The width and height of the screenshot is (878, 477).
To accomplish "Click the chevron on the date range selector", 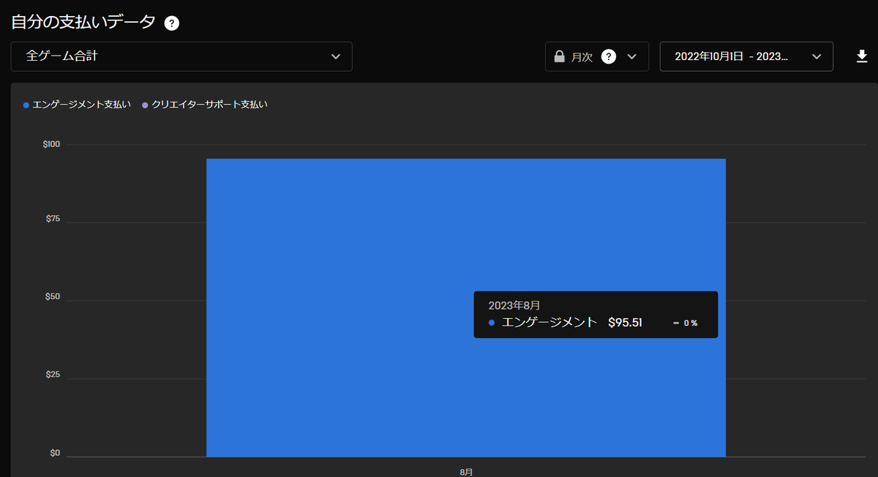I will [x=816, y=56].
